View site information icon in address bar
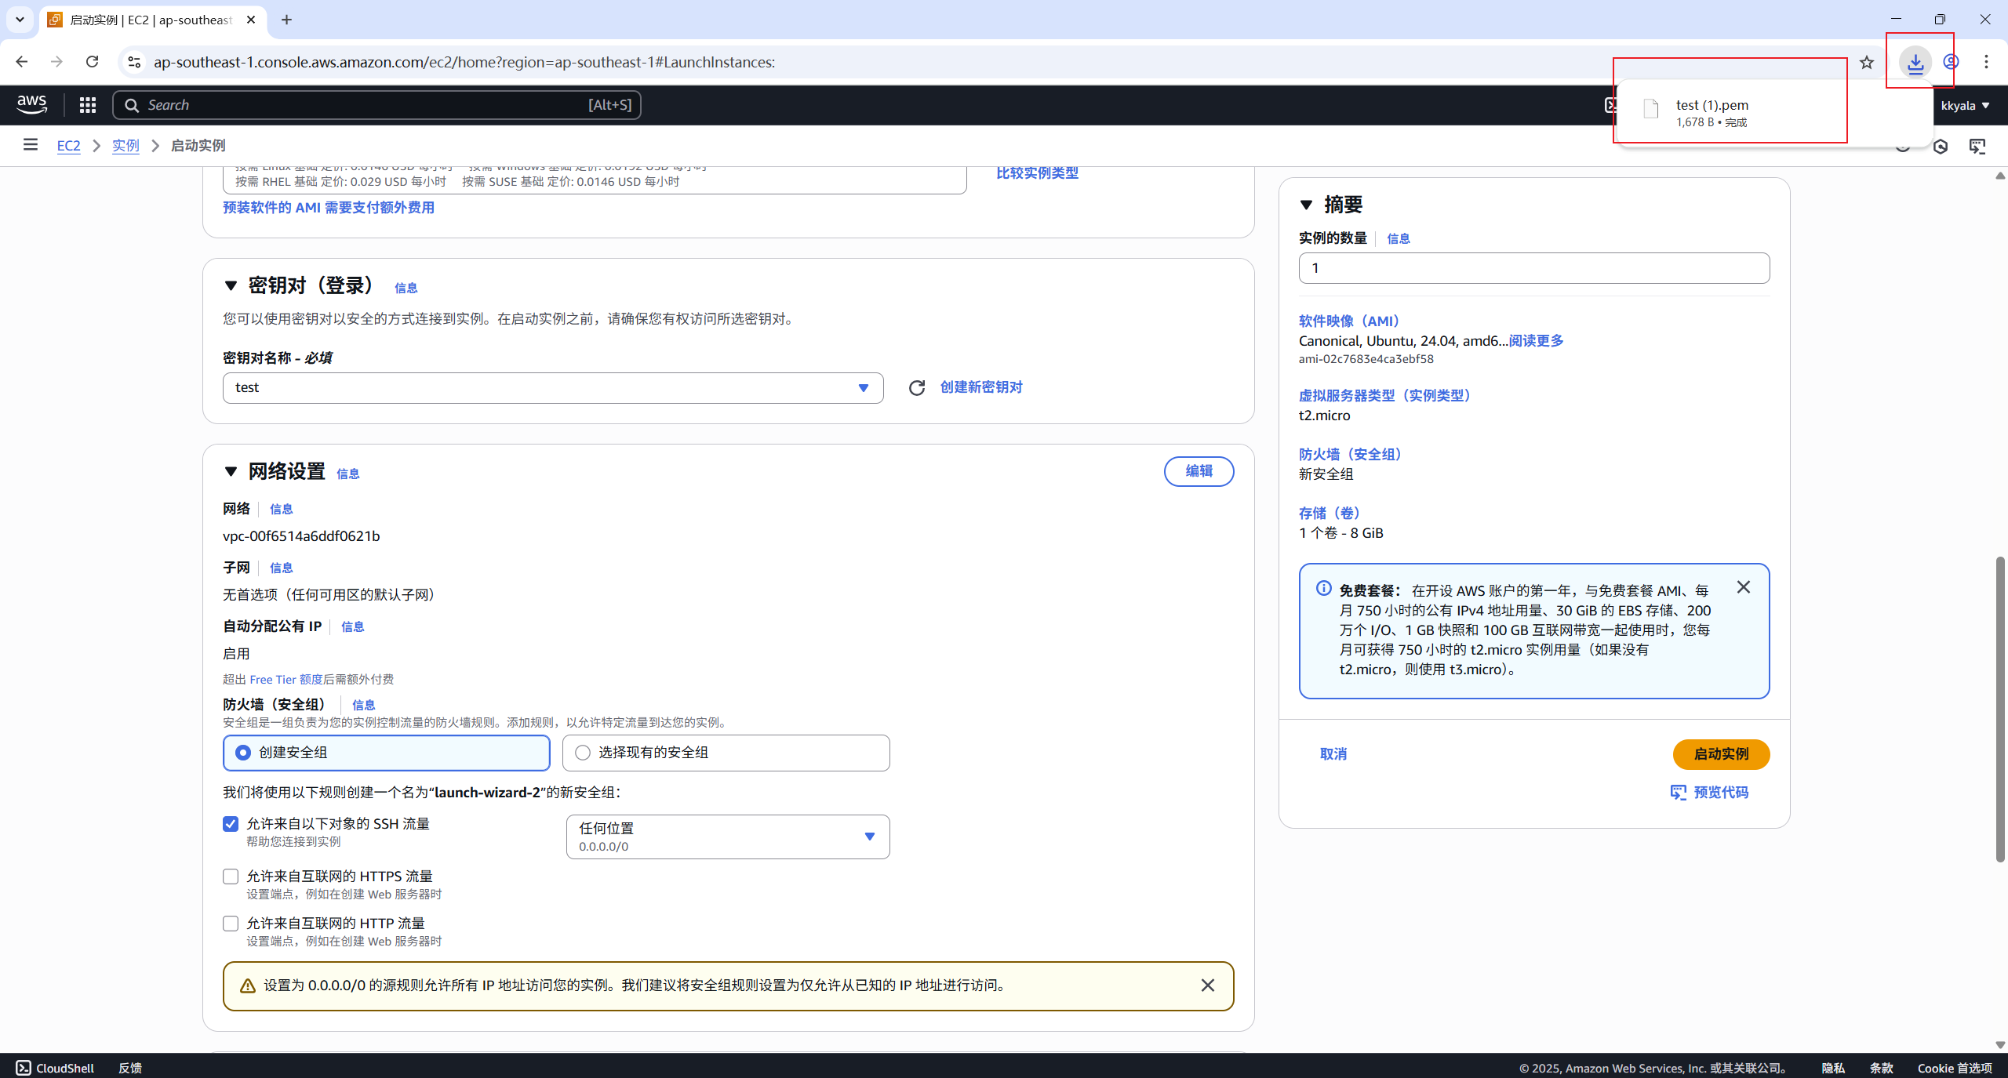2008x1078 pixels. [x=134, y=62]
